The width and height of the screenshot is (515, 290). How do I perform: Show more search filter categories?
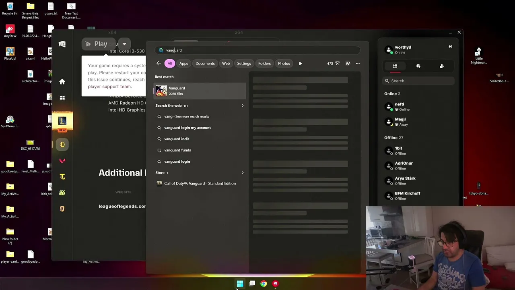300,63
